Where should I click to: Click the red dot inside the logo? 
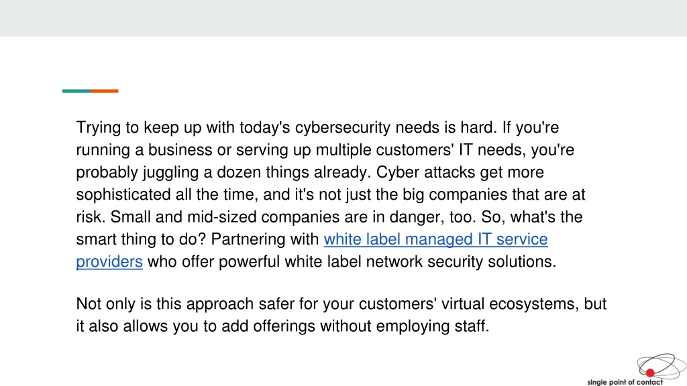(x=649, y=373)
